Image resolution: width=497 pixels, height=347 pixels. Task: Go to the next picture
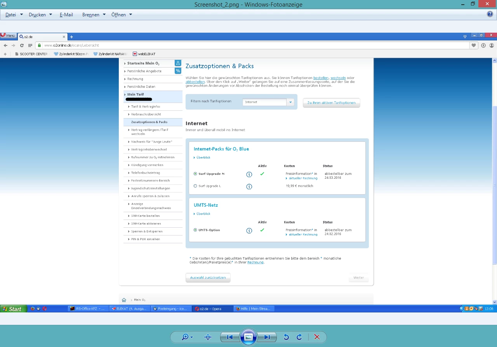[267, 337]
